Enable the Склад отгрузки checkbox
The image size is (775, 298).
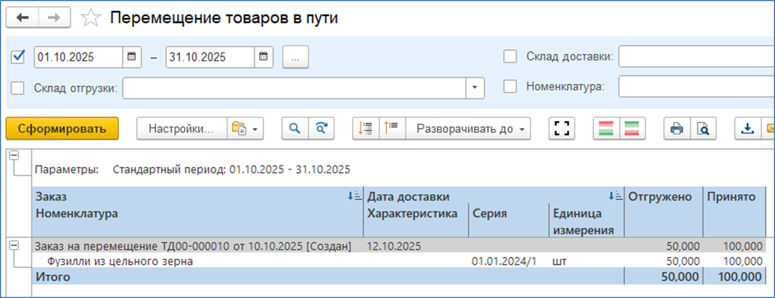click(x=18, y=88)
